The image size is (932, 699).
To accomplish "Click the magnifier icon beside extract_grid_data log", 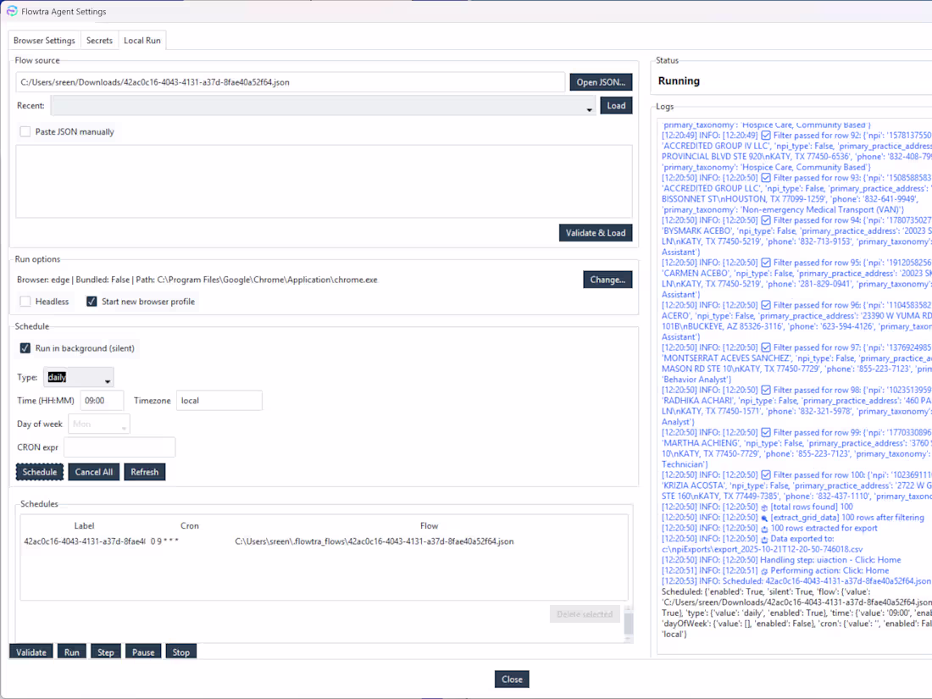I will 766,517.
